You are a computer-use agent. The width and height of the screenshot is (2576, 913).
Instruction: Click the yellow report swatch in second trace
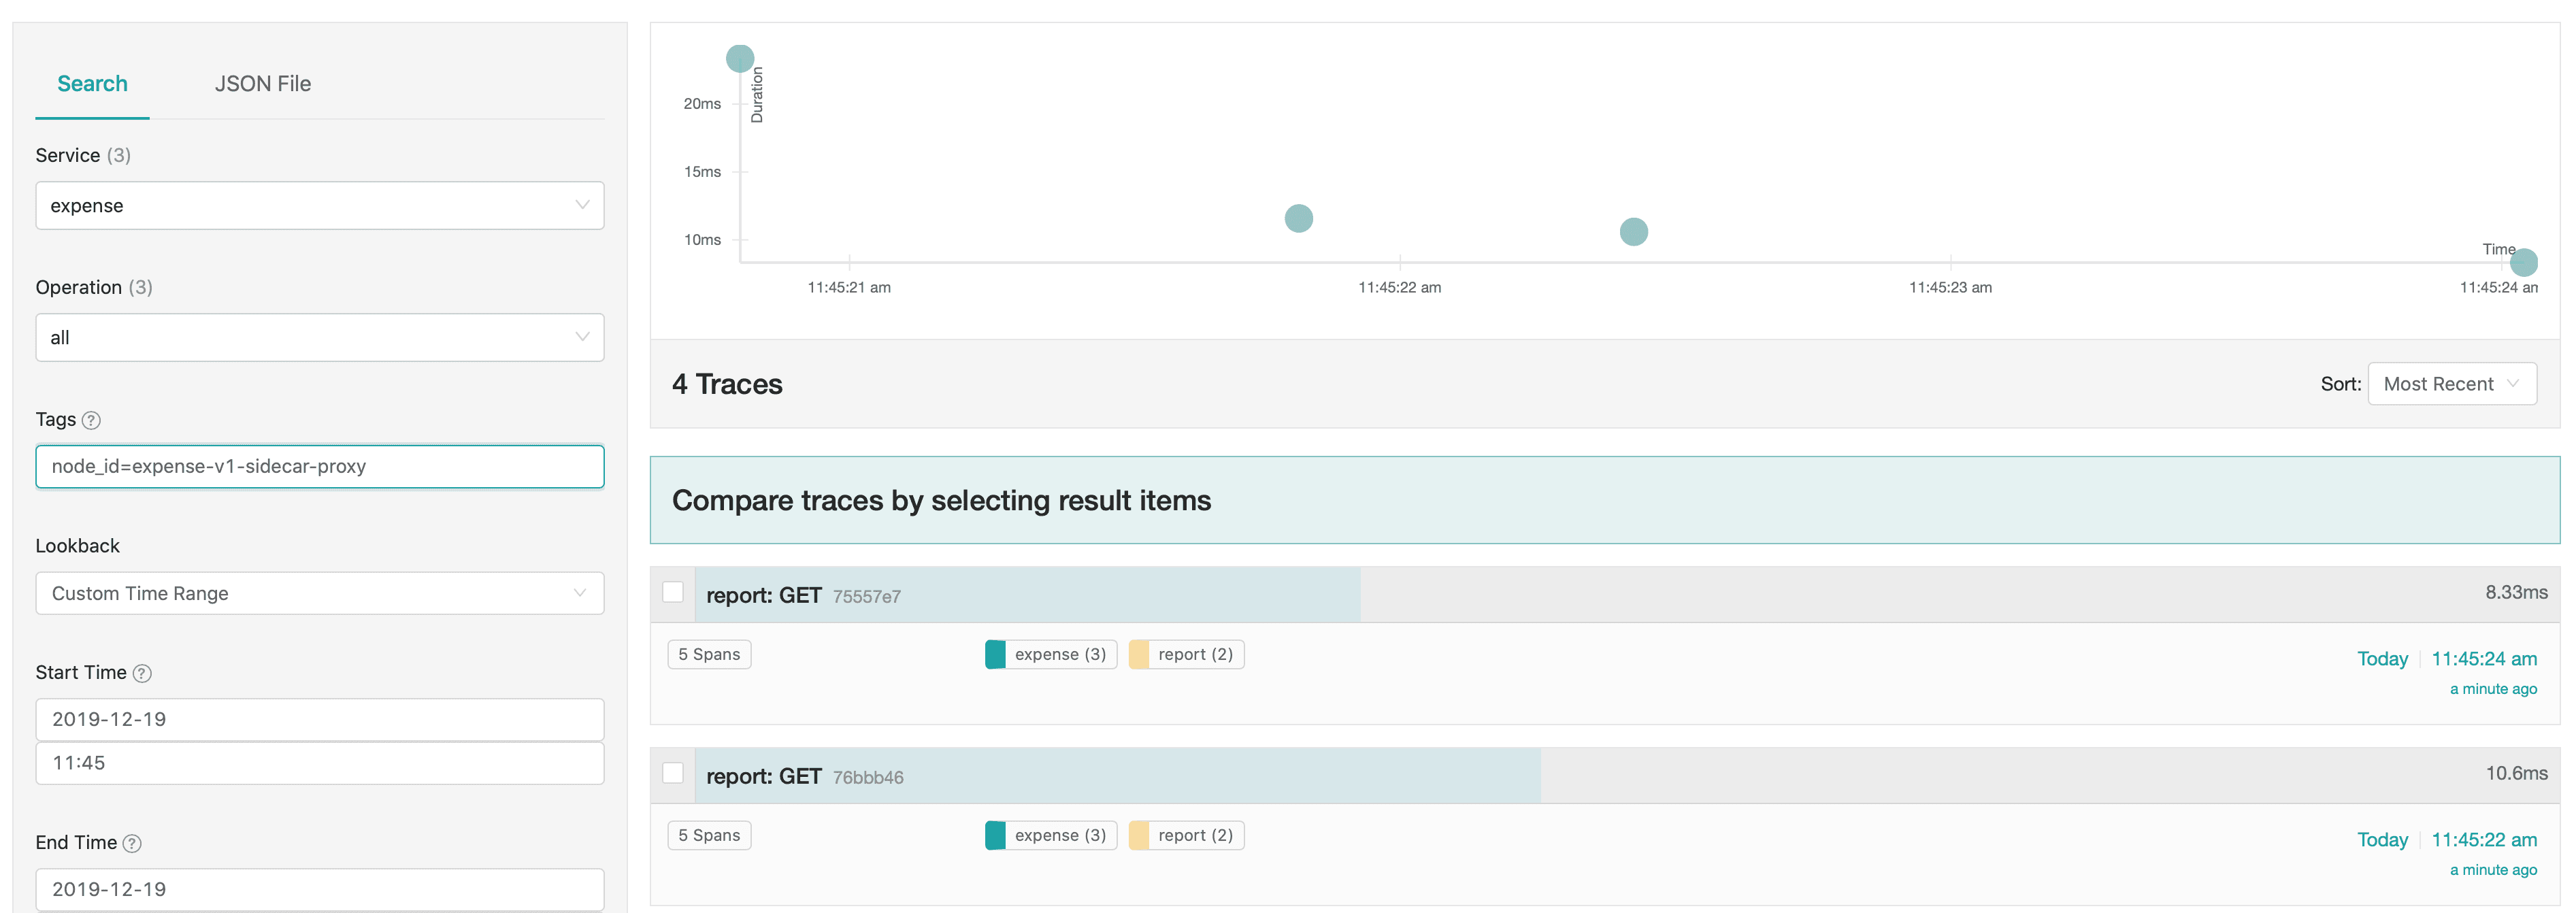click(1138, 835)
